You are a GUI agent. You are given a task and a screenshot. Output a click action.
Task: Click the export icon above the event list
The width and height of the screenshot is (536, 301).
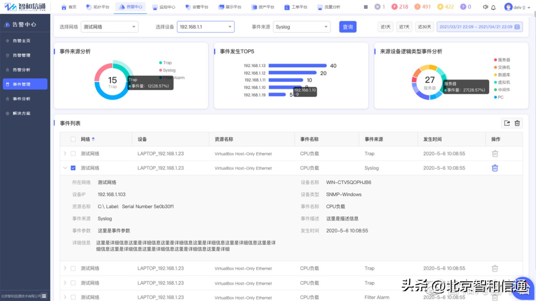(x=507, y=123)
